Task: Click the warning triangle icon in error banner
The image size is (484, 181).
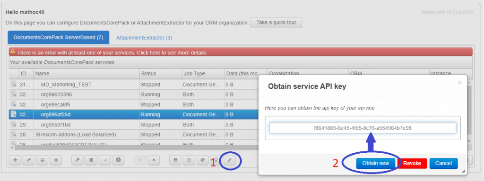Action: (12, 52)
